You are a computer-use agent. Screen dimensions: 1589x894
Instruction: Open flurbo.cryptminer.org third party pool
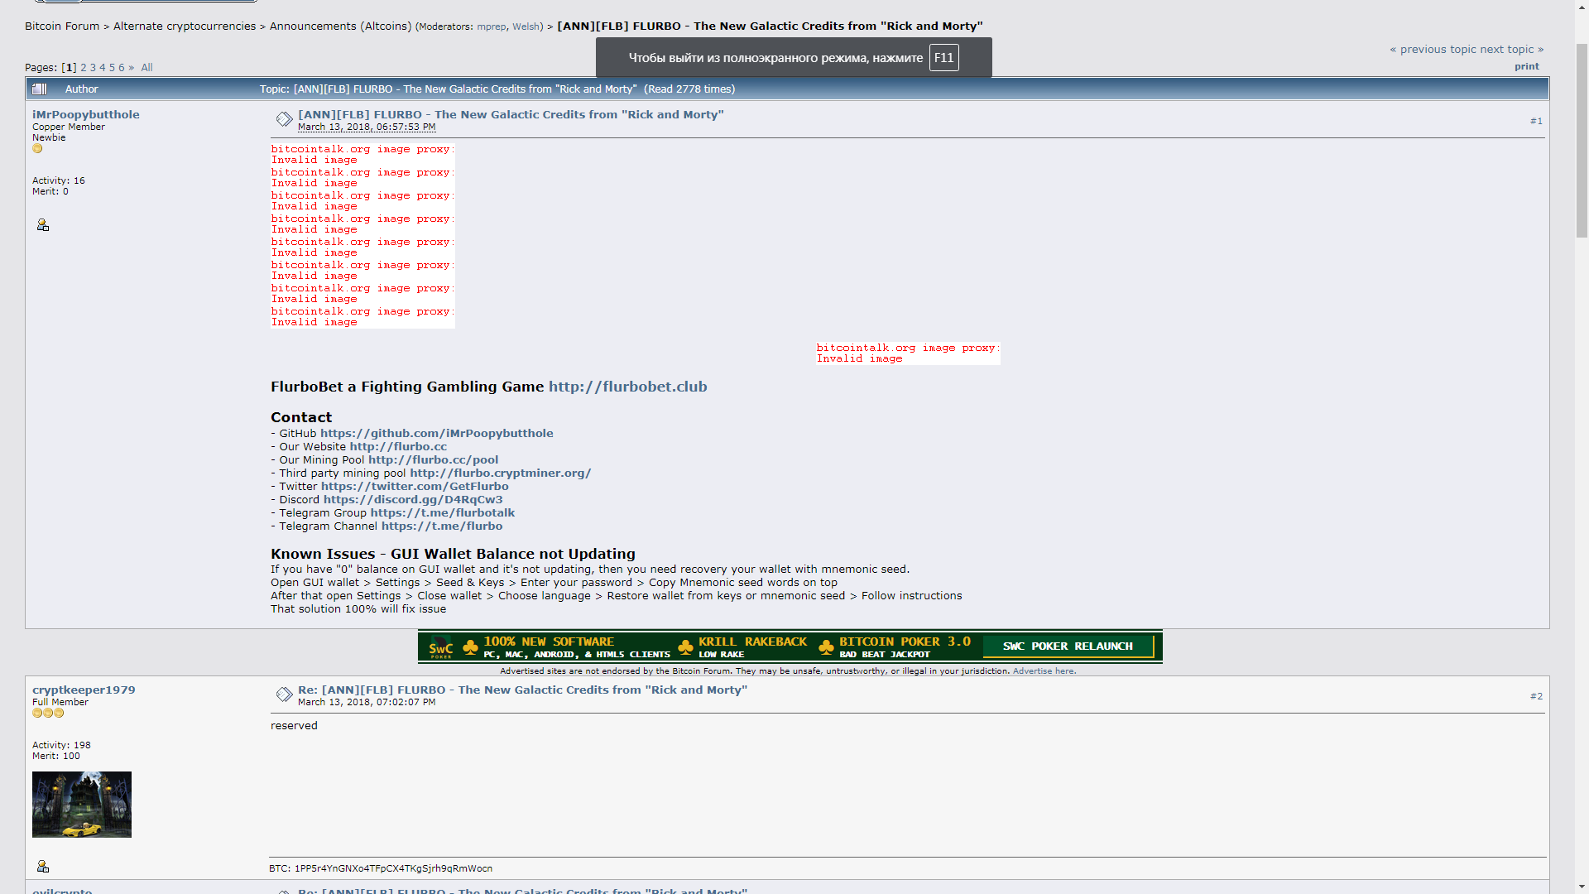tap(500, 473)
